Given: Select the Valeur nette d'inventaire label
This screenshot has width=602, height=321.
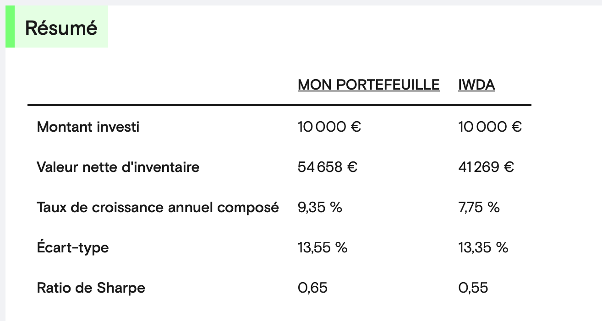Looking at the screenshot, I should click(118, 167).
